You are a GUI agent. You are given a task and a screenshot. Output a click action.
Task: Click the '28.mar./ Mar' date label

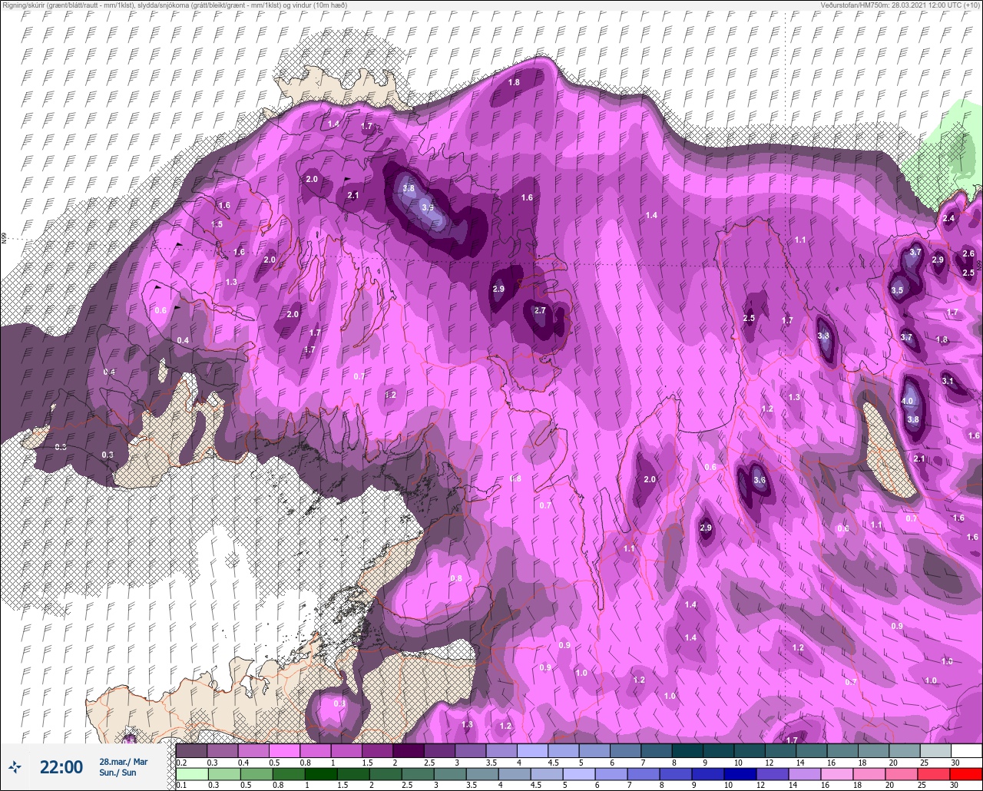(124, 762)
